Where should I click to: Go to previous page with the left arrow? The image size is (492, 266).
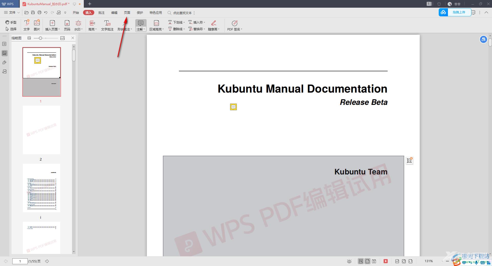click(x=6, y=261)
